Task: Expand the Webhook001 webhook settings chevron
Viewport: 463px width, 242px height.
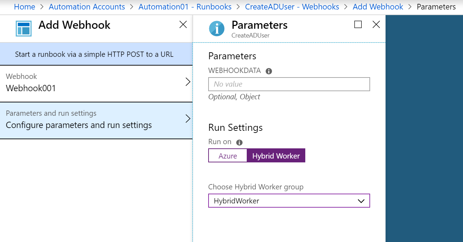Action: click(x=188, y=82)
